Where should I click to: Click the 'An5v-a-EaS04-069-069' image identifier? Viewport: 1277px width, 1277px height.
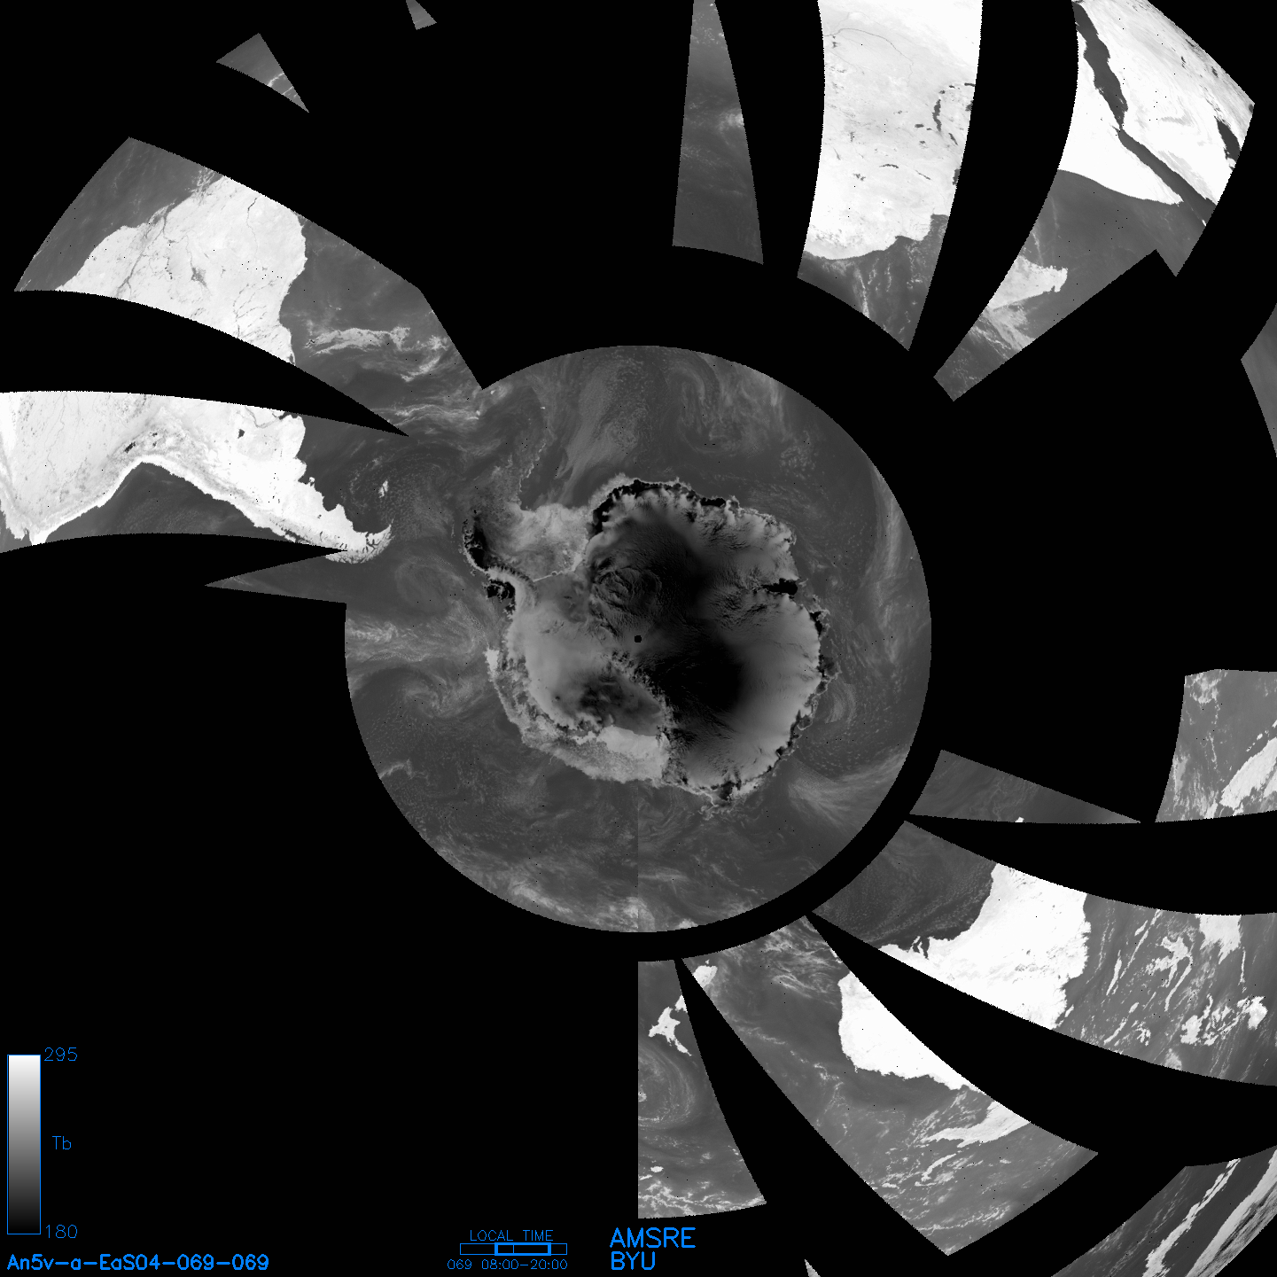[x=138, y=1262]
